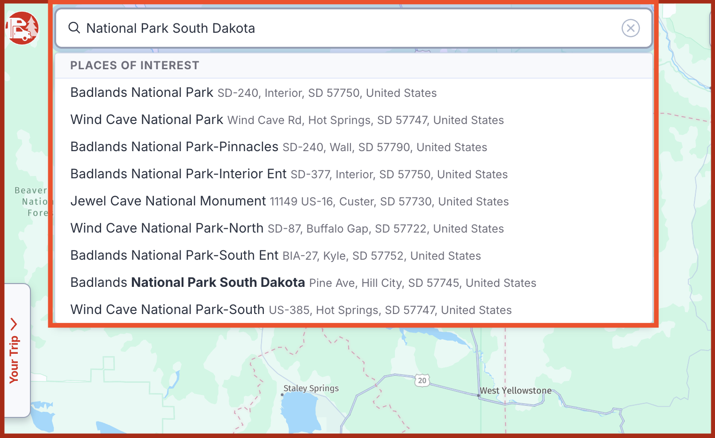Choose the Wind Cave National Park-North suggestion
This screenshot has height=438, width=715.
(354, 228)
